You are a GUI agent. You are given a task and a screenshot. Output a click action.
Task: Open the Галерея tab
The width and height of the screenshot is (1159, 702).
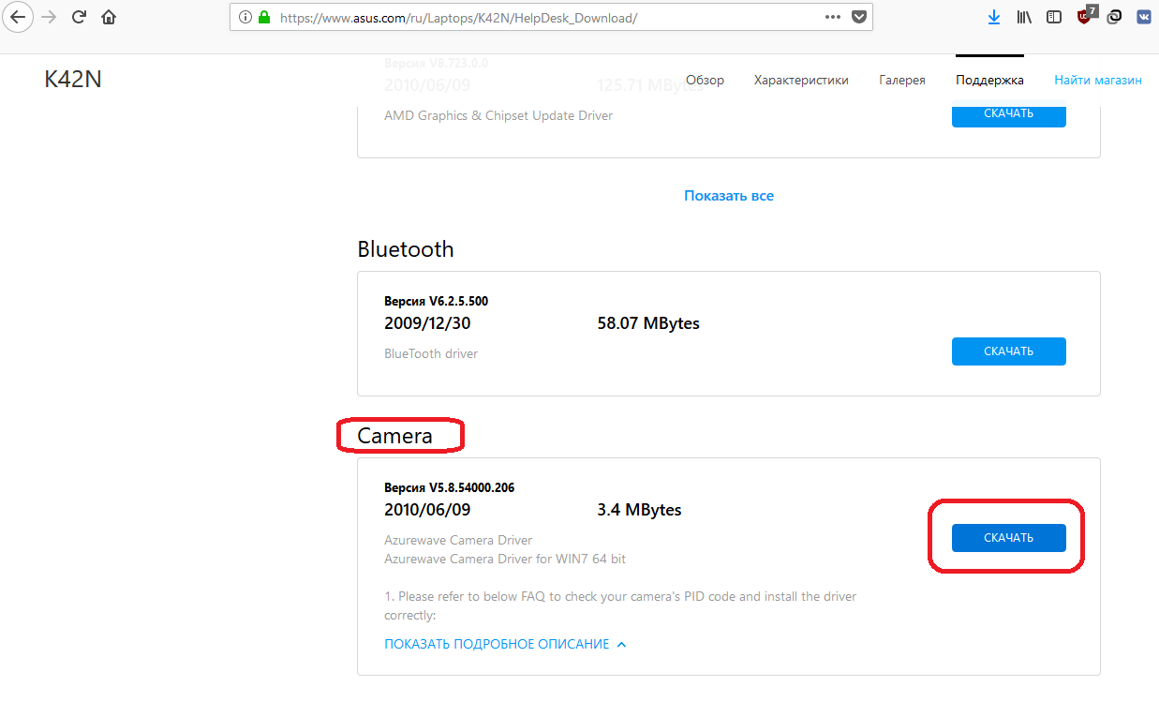pyautogui.click(x=901, y=80)
